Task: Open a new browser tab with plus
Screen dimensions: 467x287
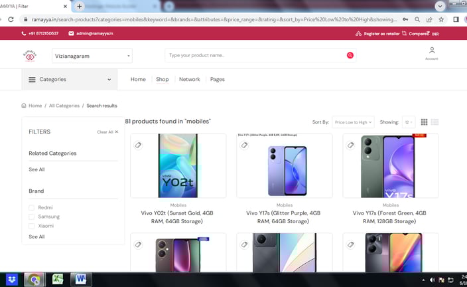Action: coord(79,6)
